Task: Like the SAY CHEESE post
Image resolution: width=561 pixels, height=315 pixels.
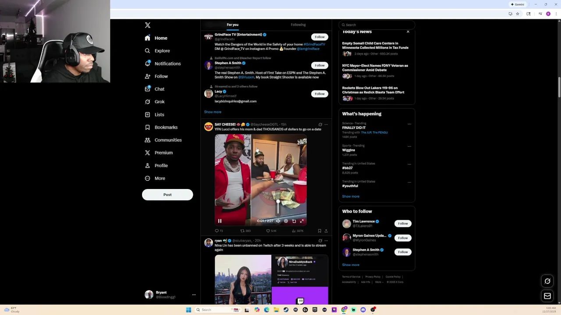Action: (271, 231)
